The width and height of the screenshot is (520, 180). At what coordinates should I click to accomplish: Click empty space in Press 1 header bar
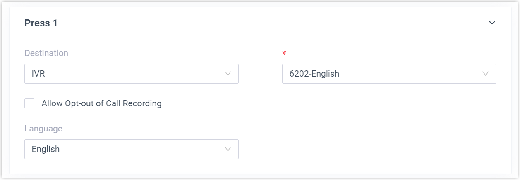point(269,23)
